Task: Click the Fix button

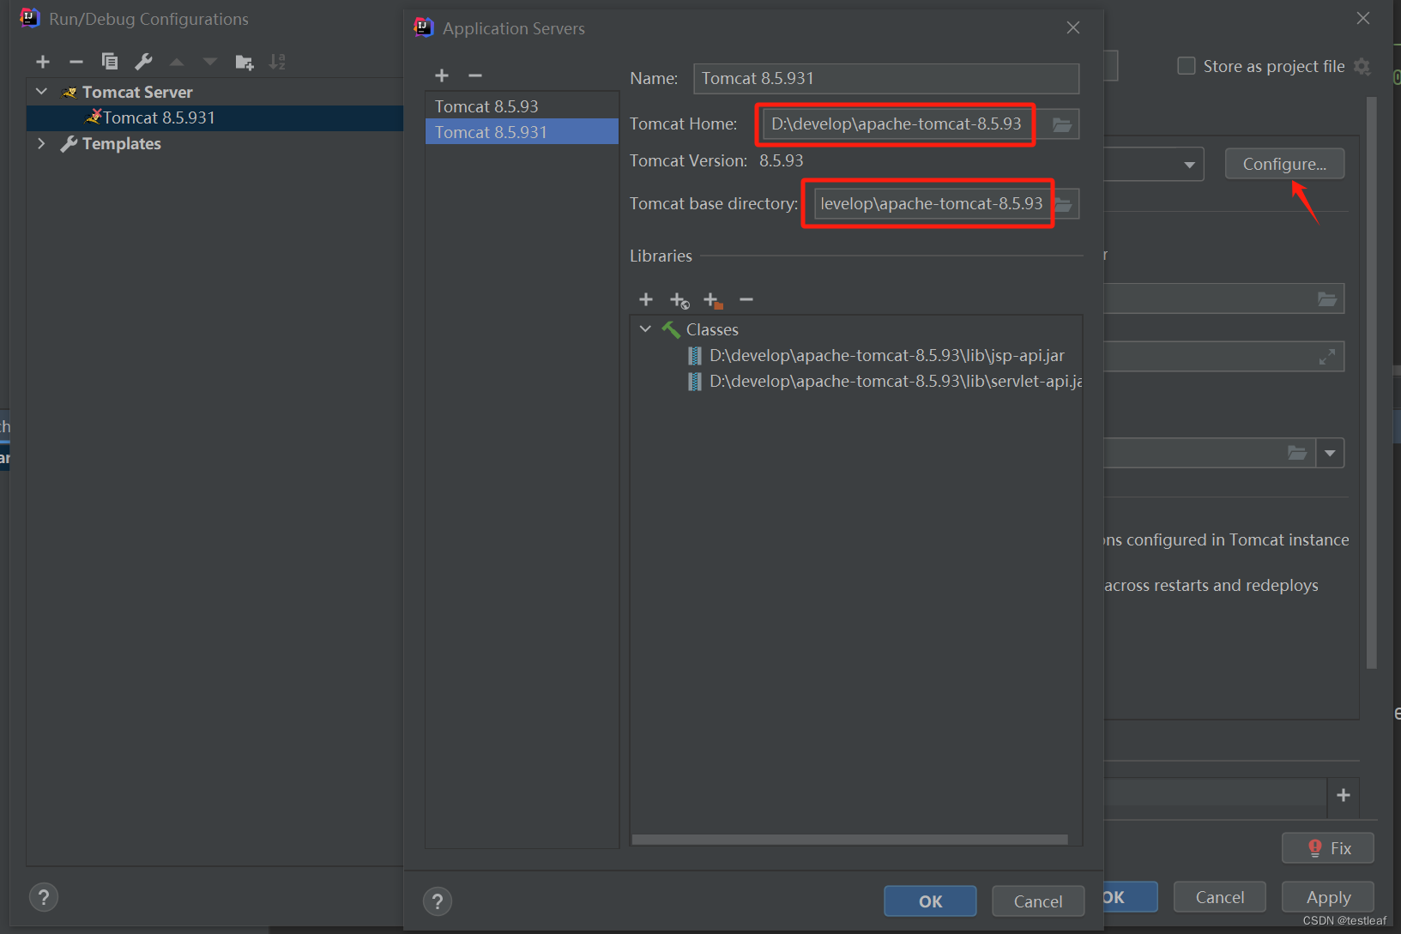Action: pos(1328,848)
